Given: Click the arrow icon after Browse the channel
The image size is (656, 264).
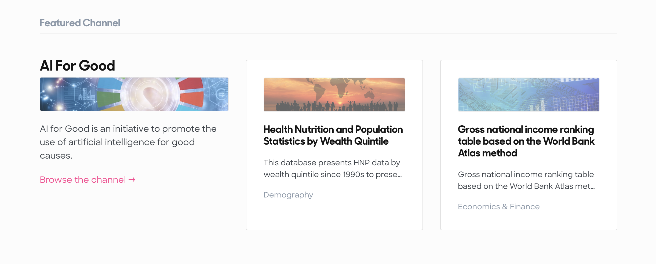Looking at the screenshot, I should pyautogui.click(x=132, y=179).
